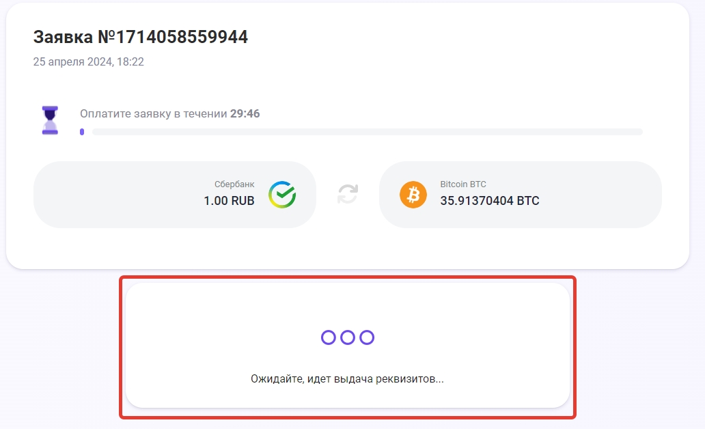The image size is (705, 429).
Task: Click the 35.91370404 BTC amount
Action: tap(489, 201)
